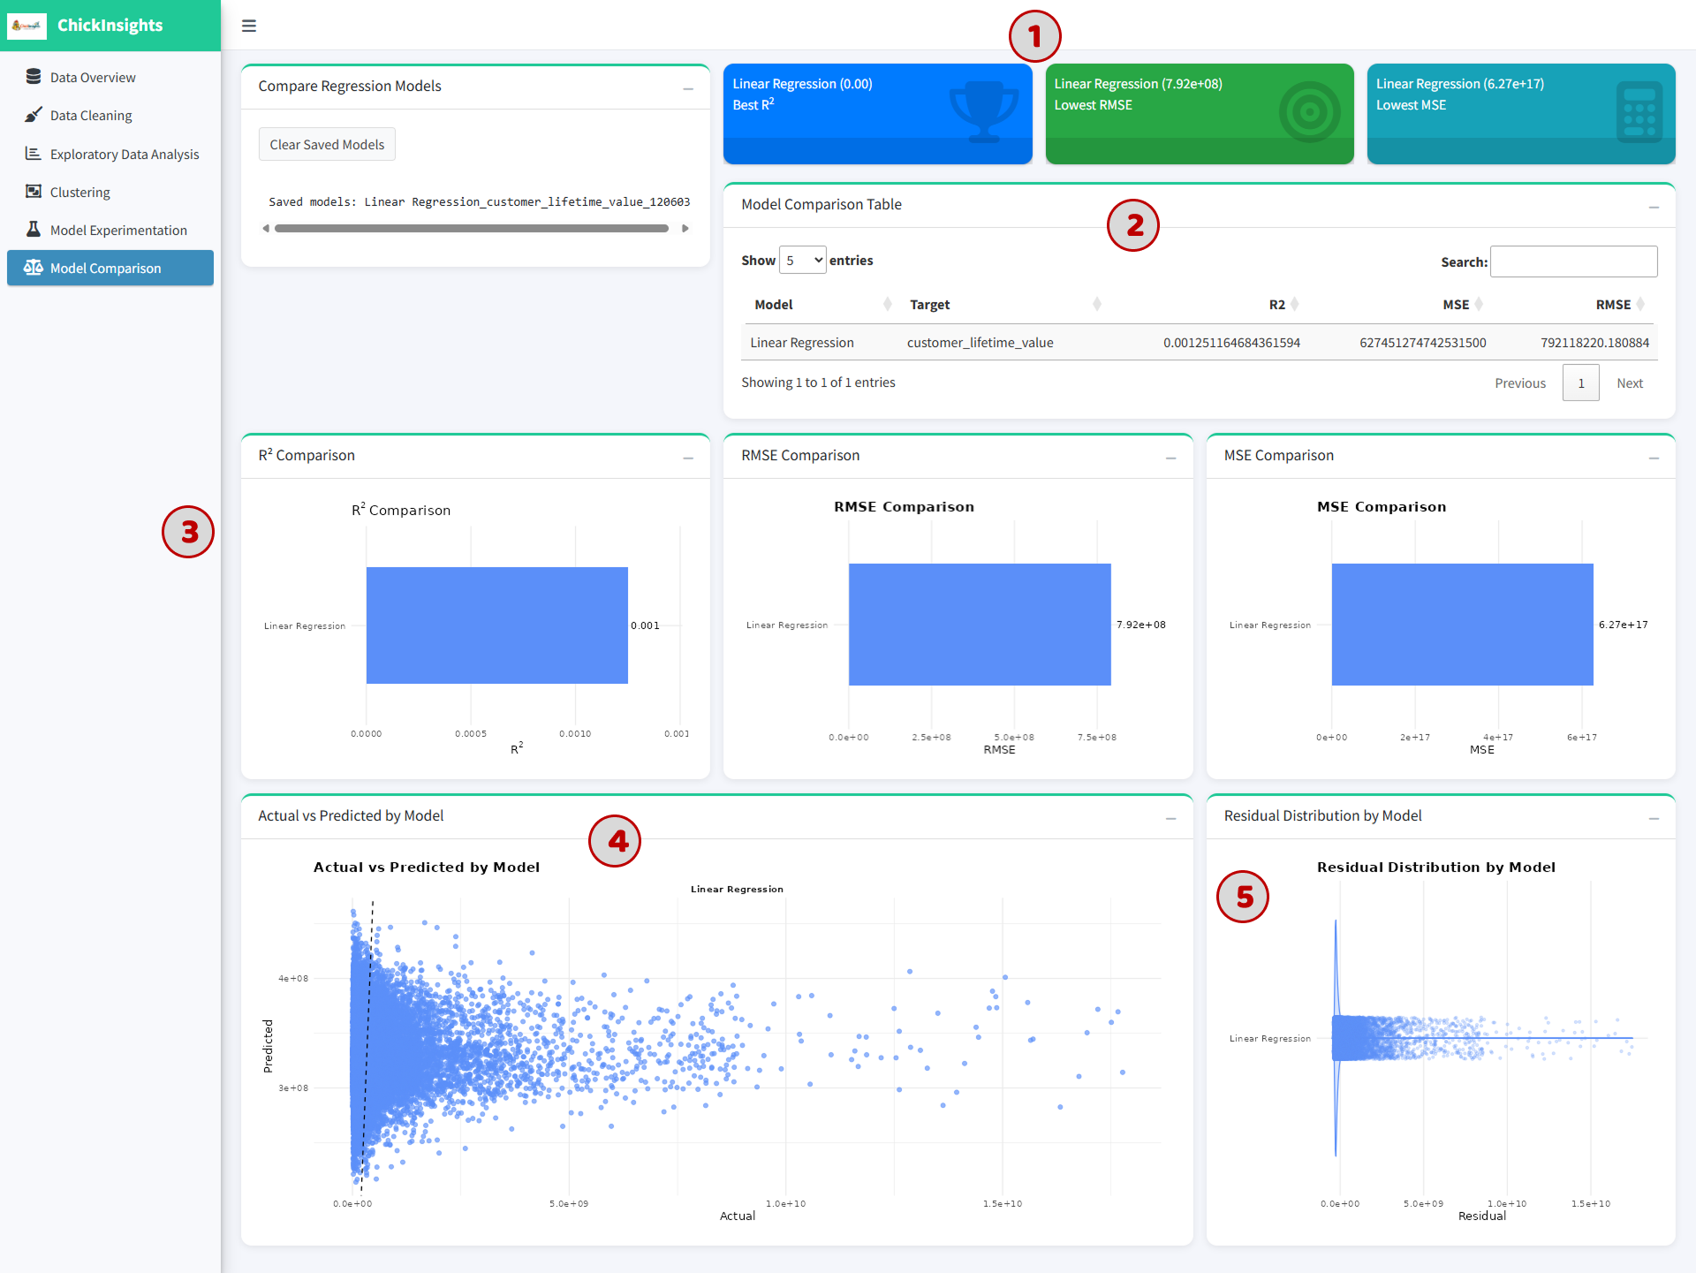The width and height of the screenshot is (1696, 1273).
Task: Select Model Comparison balance-scale icon
Action: tap(34, 268)
